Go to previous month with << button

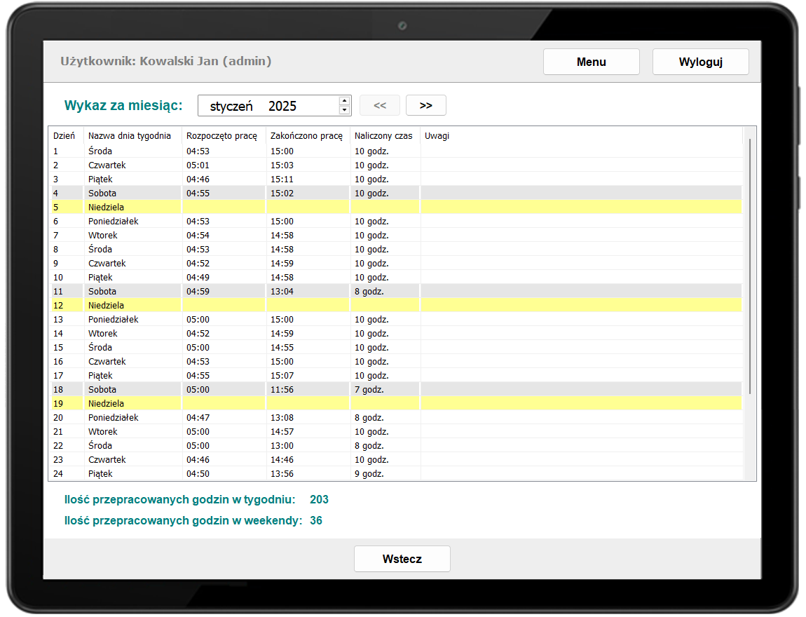click(379, 105)
